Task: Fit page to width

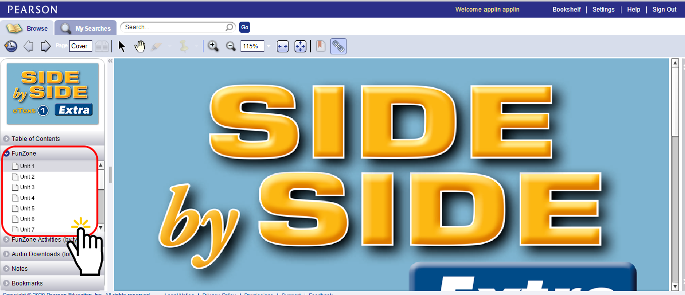Action: click(282, 46)
